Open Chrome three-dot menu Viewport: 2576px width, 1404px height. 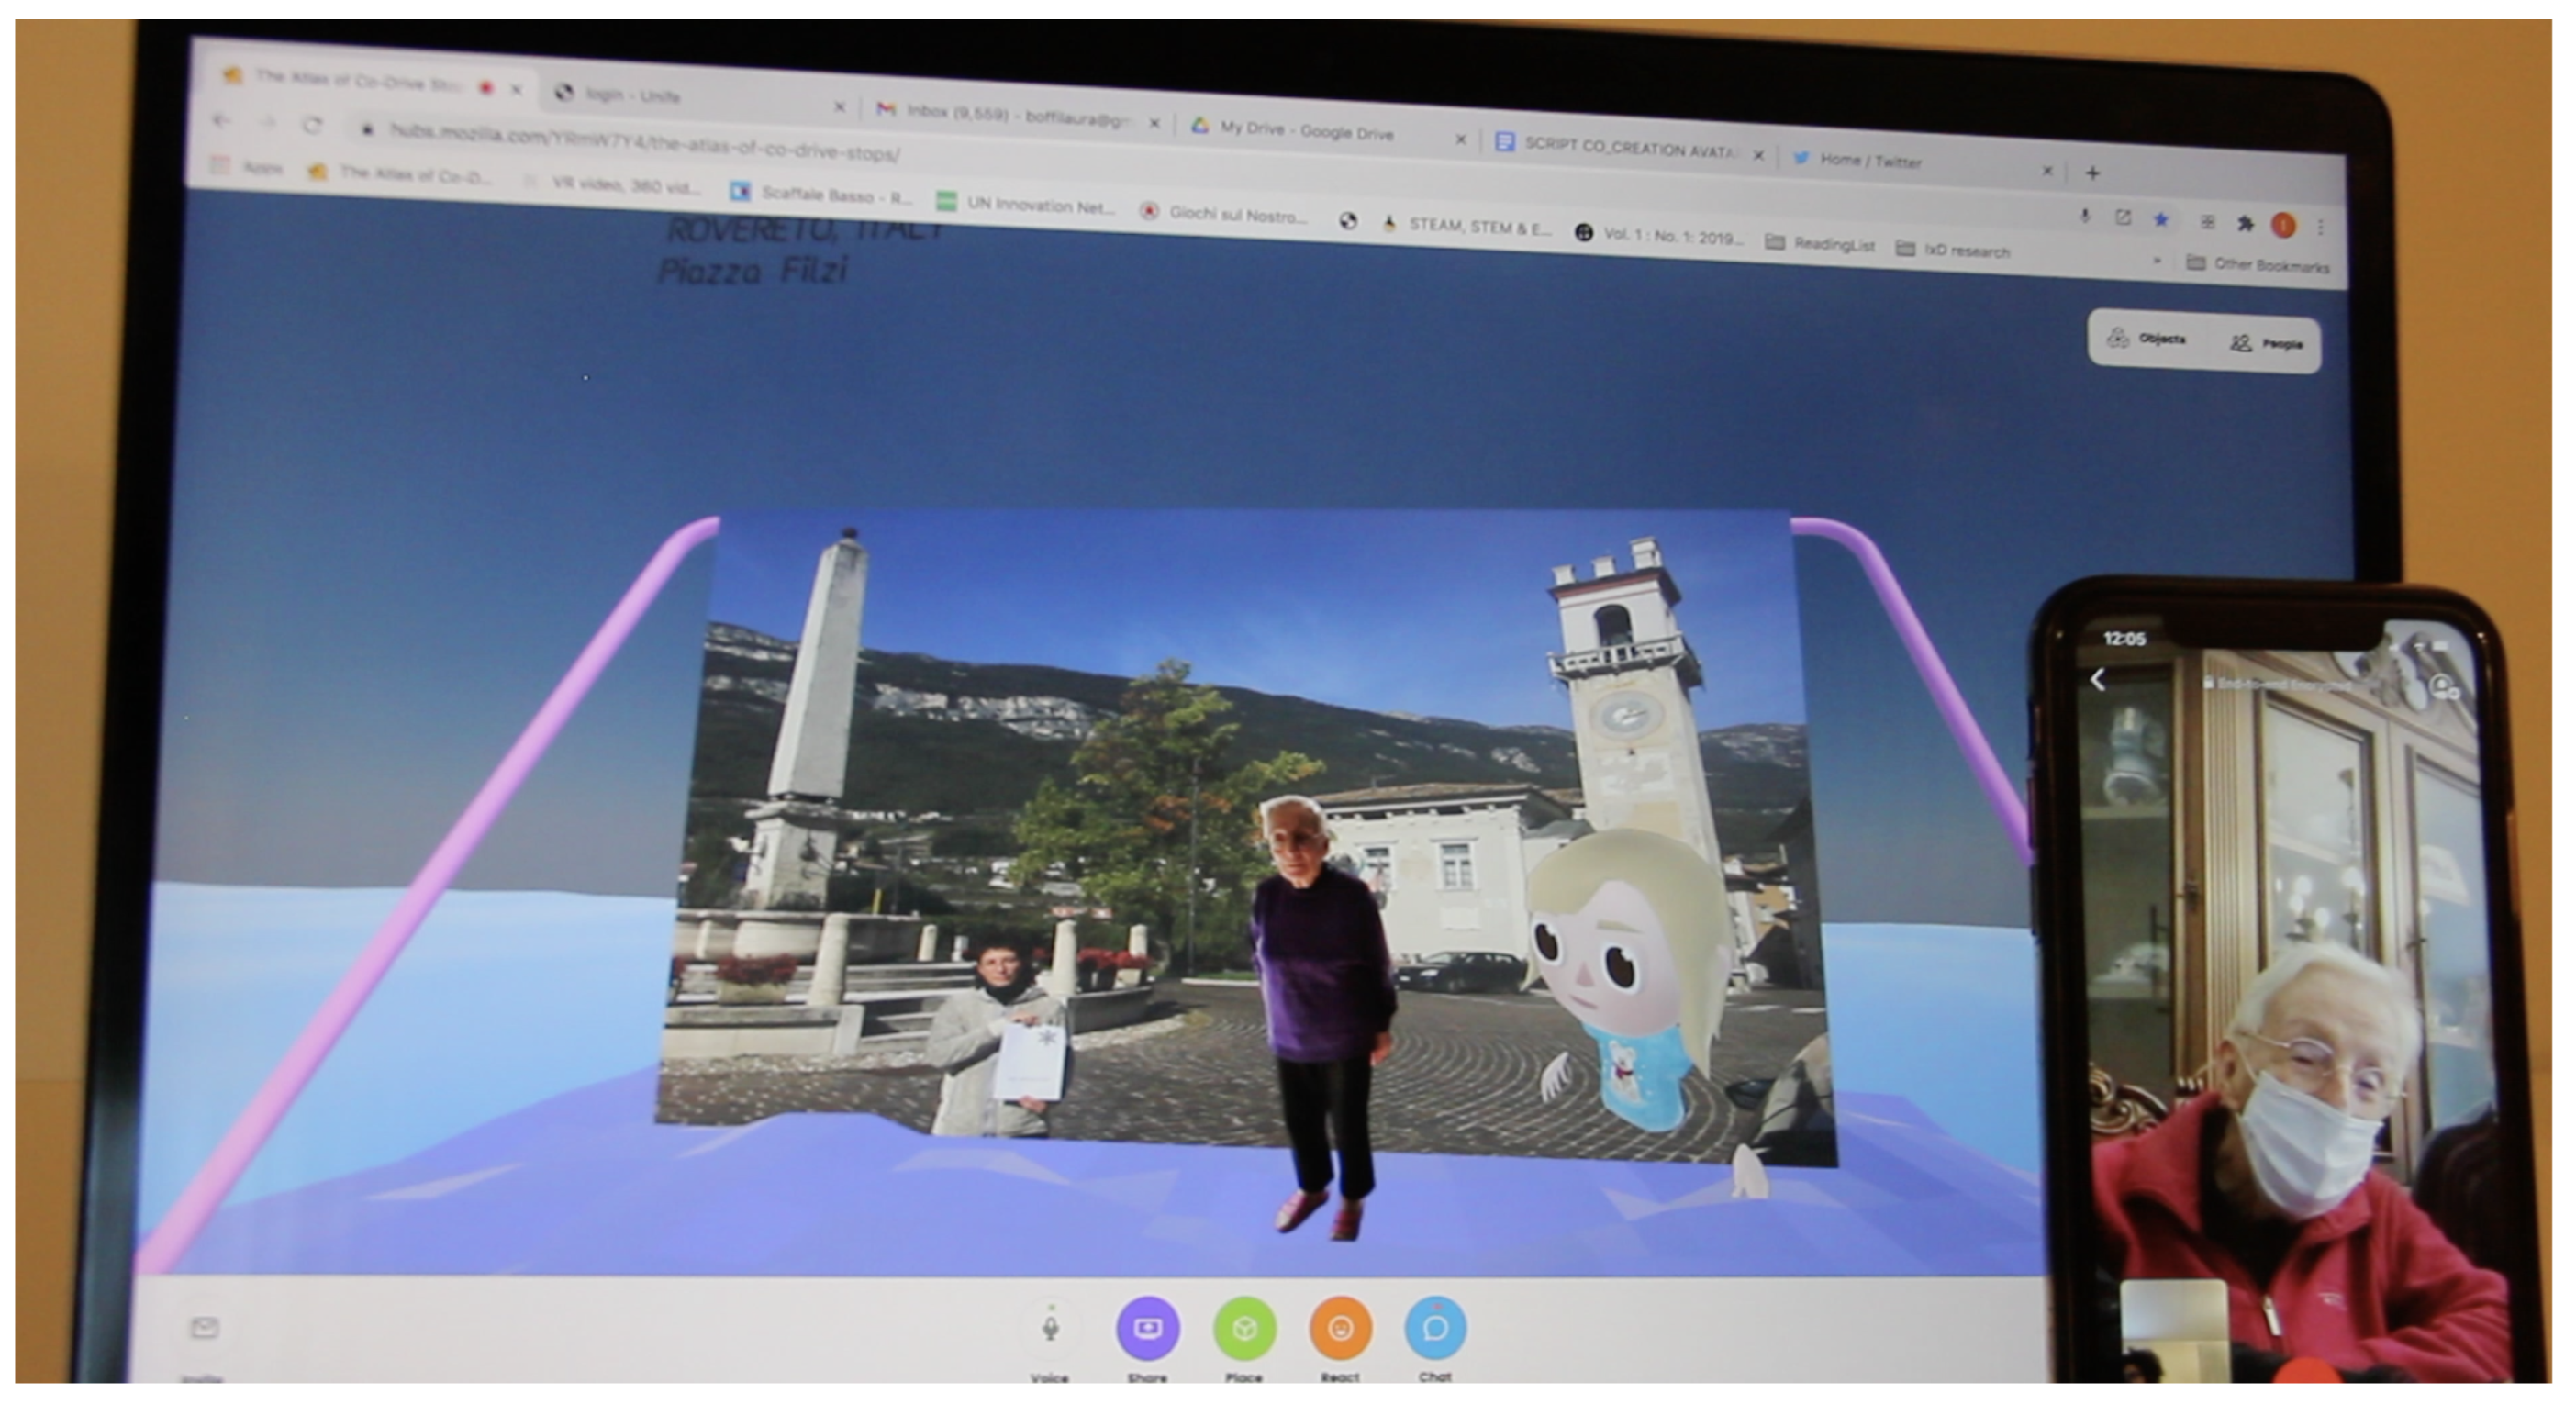click(2320, 228)
